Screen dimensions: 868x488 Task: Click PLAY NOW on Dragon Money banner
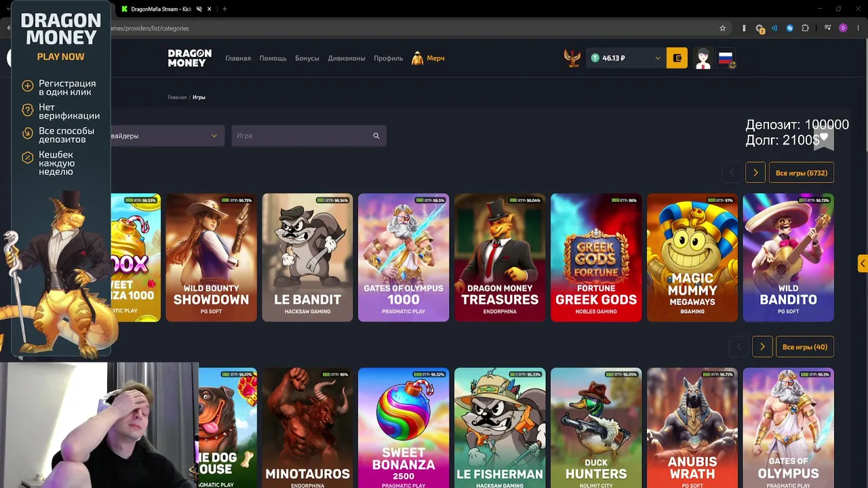click(61, 57)
